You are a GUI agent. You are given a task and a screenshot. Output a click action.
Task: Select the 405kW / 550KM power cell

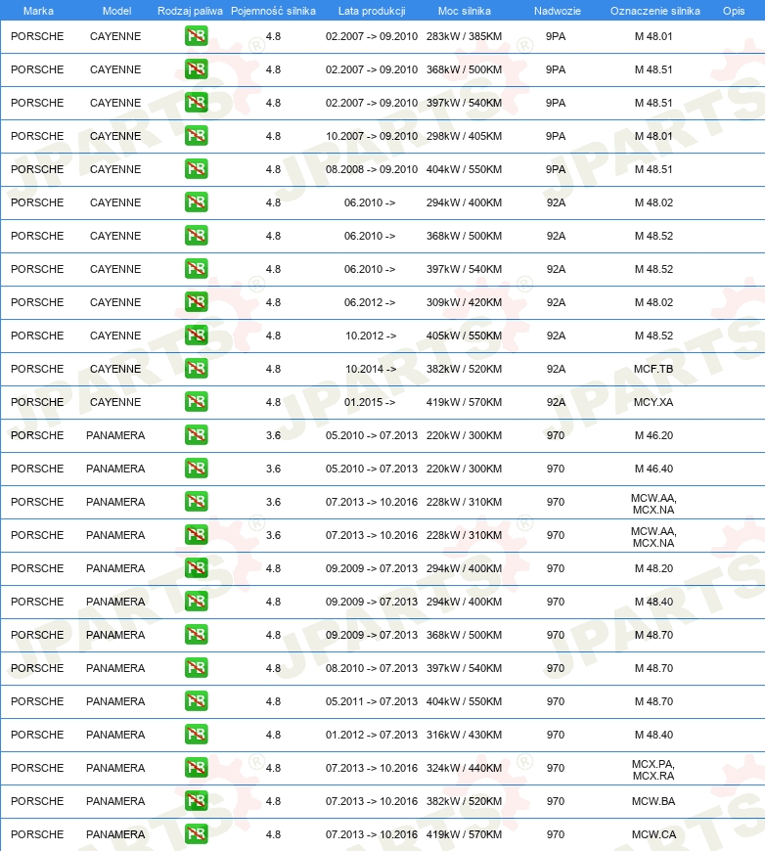click(465, 336)
